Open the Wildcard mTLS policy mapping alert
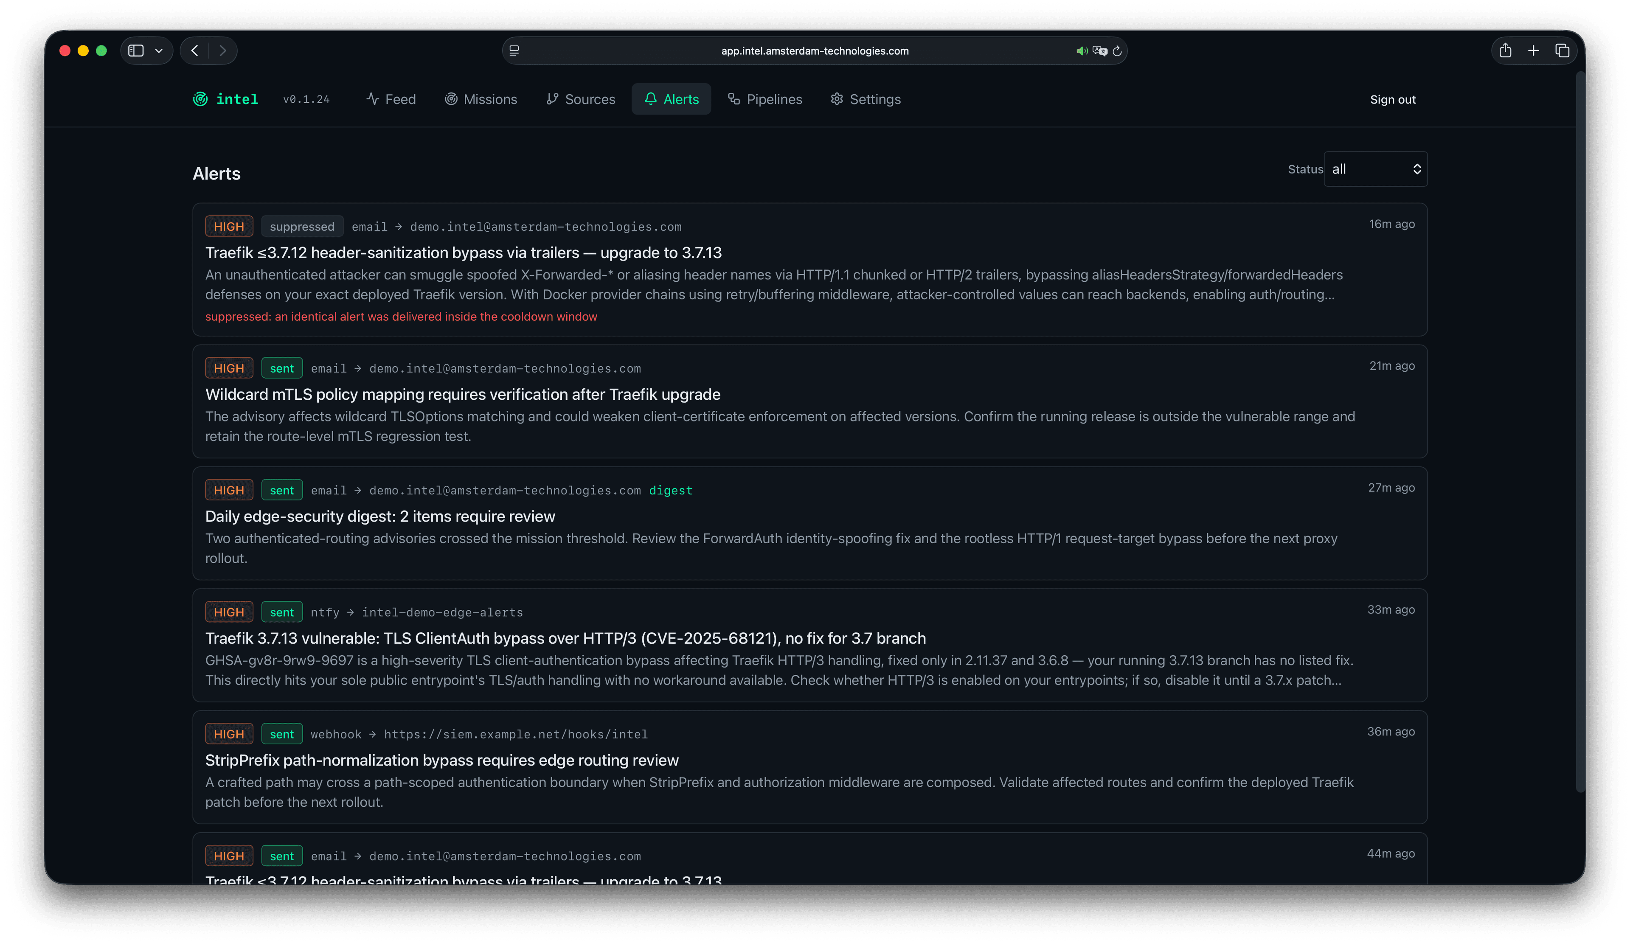This screenshot has width=1630, height=943. point(463,394)
